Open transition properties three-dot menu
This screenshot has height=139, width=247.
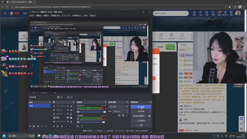[127, 116]
